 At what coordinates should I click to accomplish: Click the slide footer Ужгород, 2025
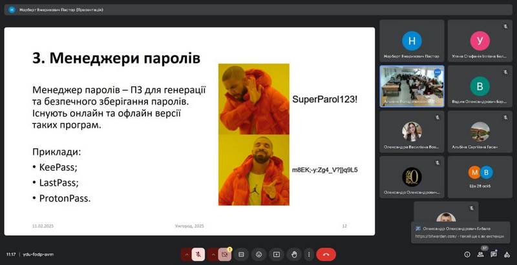coord(189,226)
